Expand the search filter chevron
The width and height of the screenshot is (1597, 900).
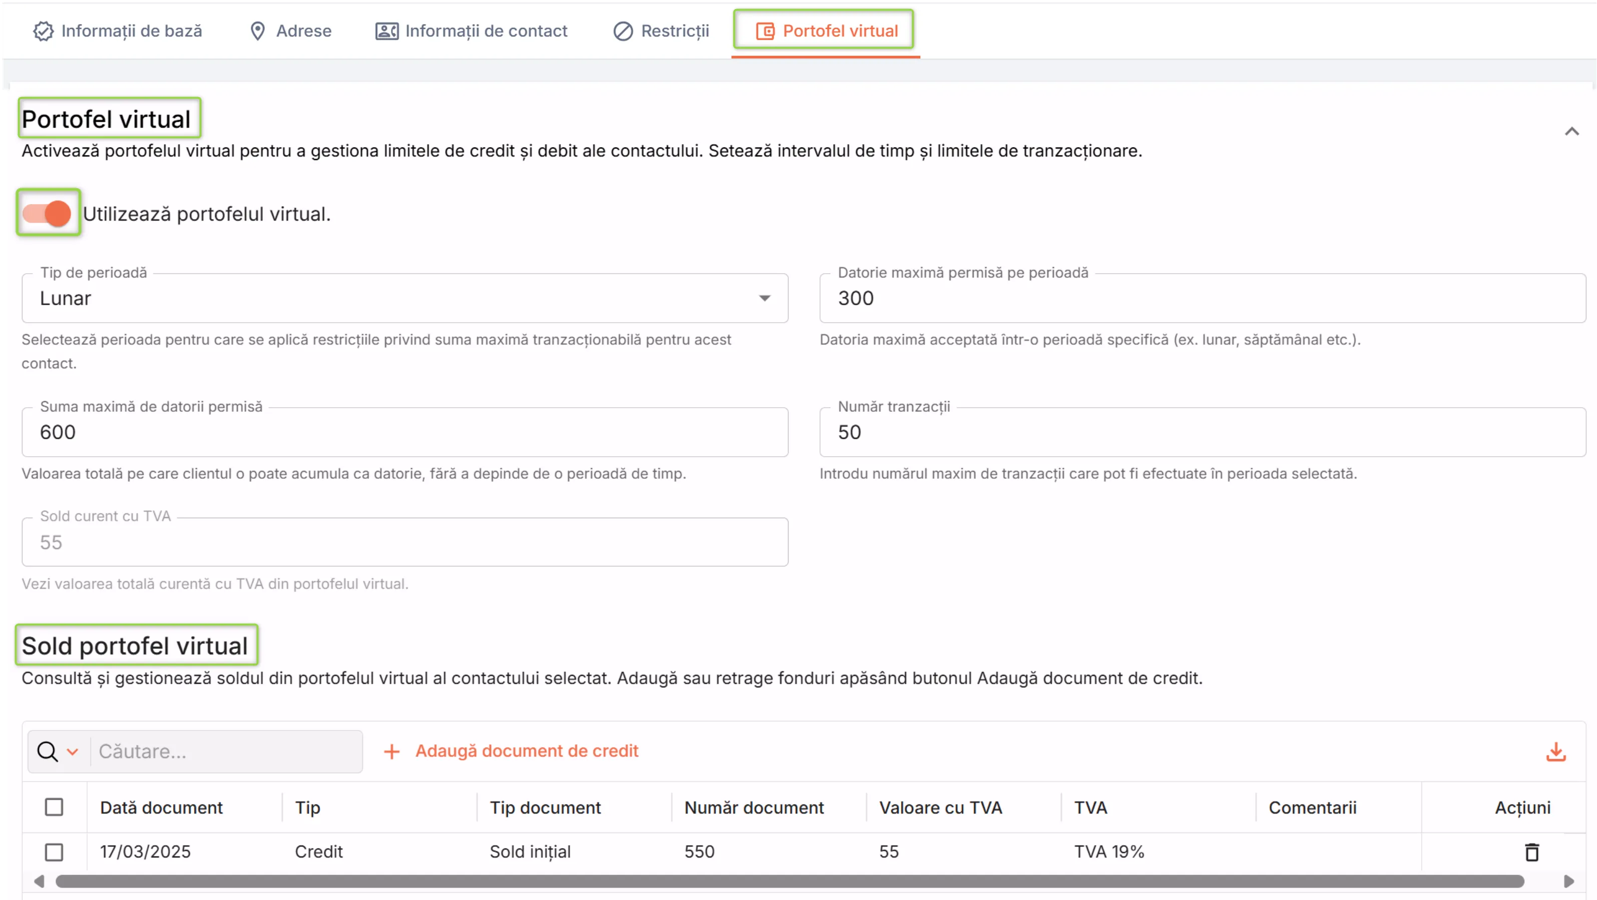tap(73, 752)
